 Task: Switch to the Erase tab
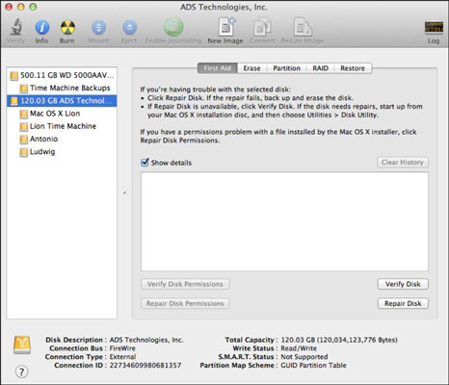251,68
